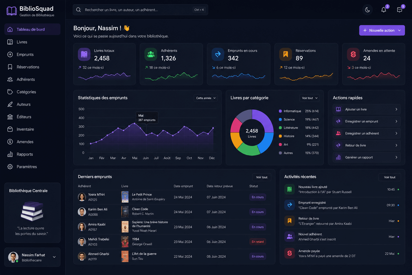Expand the Enregistrer un emprunt chevron
This screenshot has height=275, width=412.
click(396, 121)
